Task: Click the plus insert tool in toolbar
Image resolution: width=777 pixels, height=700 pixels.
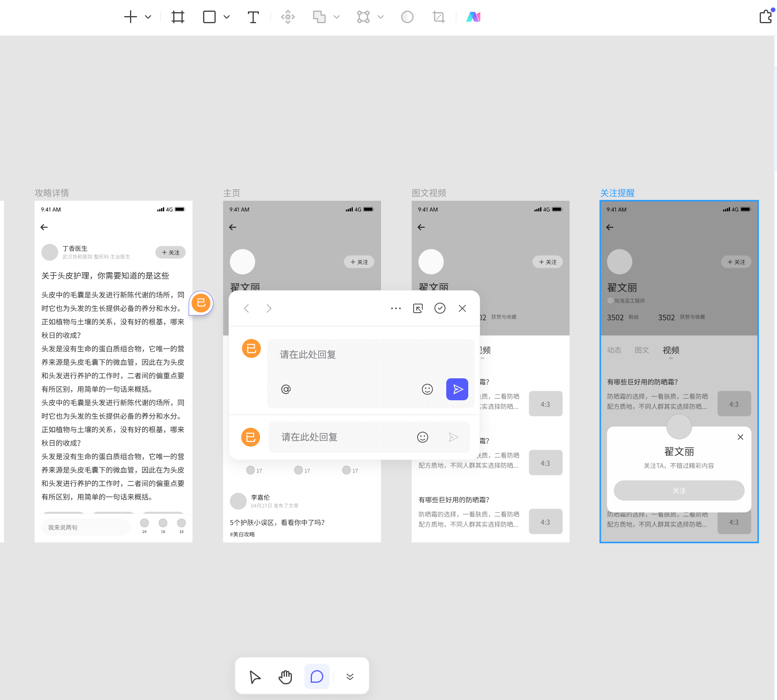Action: coord(130,17)
